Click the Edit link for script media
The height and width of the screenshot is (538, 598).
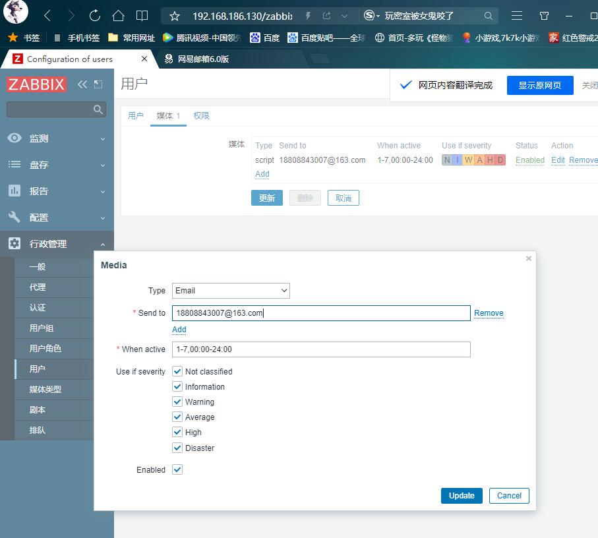click(558, 160)
